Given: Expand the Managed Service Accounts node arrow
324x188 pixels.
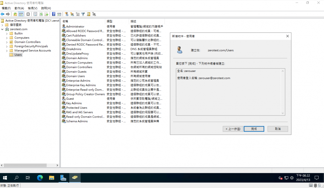Looking at the screenshot, I should (x=7, y=51).
